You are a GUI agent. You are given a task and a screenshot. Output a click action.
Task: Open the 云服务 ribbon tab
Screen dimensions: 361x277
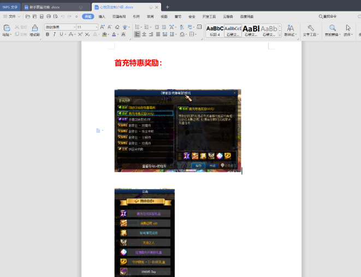228,16
